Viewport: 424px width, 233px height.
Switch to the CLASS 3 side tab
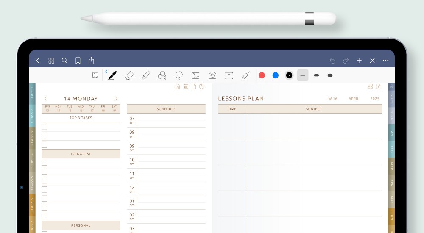(32, 138)
